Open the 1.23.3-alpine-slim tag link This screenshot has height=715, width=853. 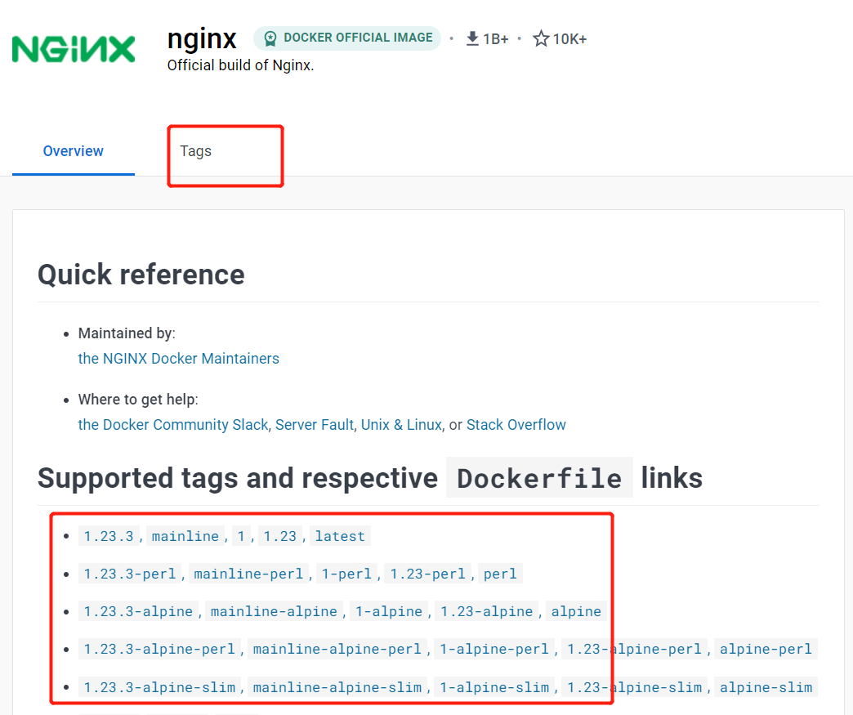click(159, 688)
